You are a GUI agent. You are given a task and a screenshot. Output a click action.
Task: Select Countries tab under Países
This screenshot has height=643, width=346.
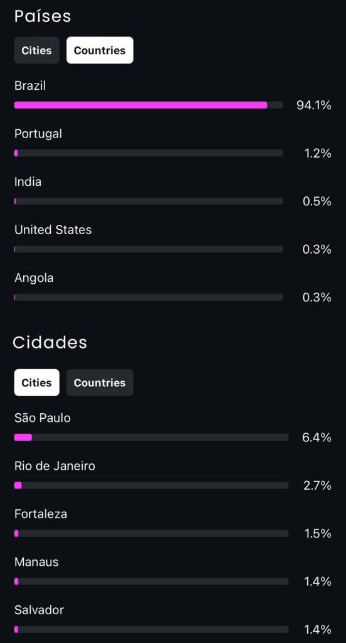point(100,50)
